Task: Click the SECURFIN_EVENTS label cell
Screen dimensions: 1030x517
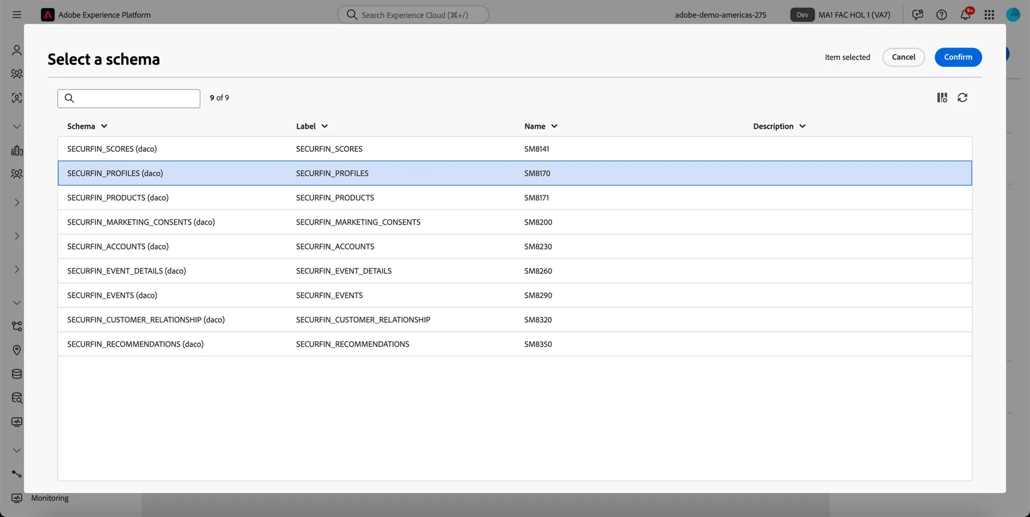Action: [330, 295]
